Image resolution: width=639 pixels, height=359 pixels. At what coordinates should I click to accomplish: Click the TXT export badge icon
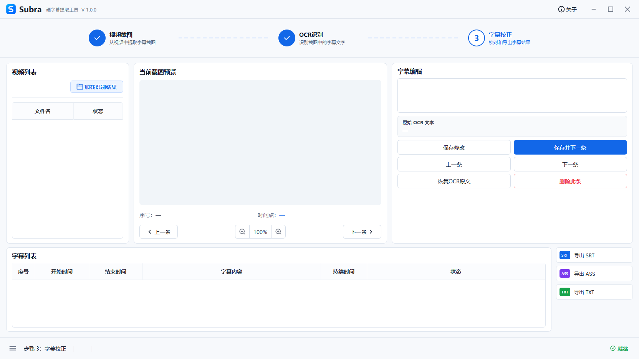click(x=565, y=292)
